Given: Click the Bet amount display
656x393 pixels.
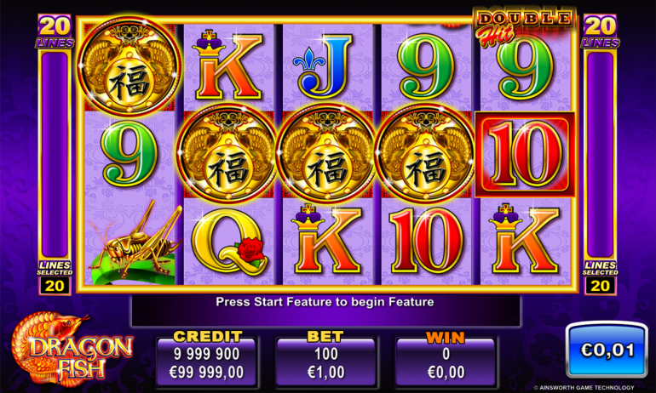Looking at the screenshot, I should pos(325,359).
